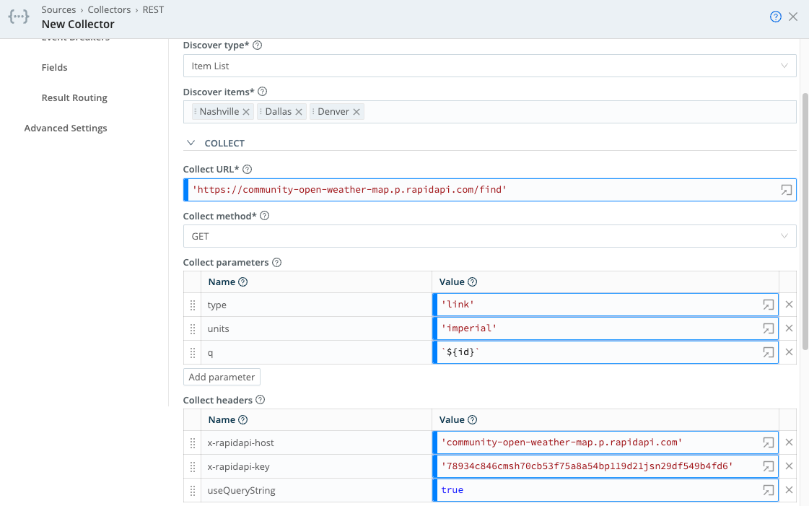This screenshot has width=809, height=506.
Task: Click the question mark help icon at top right
Action: 775,16
